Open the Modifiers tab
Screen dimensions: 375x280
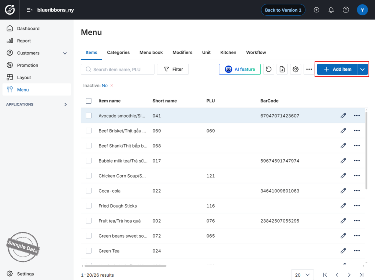coord(182,52)
